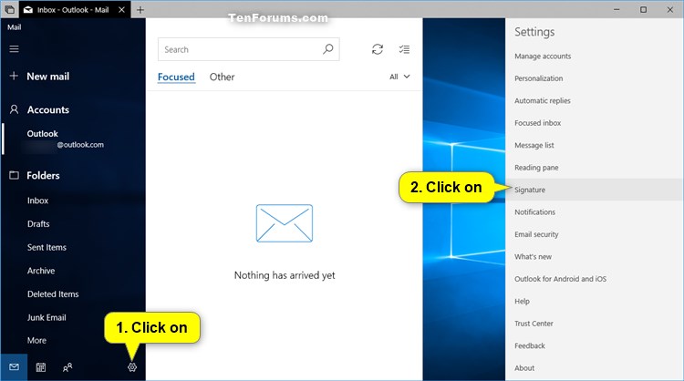Sync this view with refresh icon
This screenshot has width=684, height=381.
pyautogui.click(x=378, y=49)
